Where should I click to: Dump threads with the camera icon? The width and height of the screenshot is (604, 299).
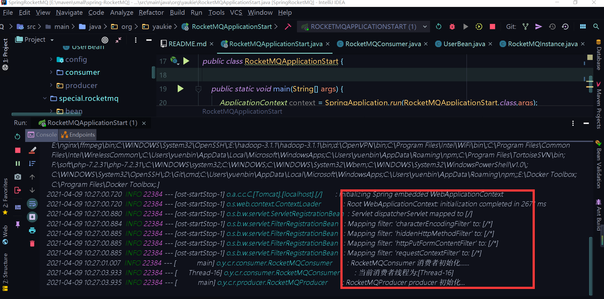click(18, 177)
